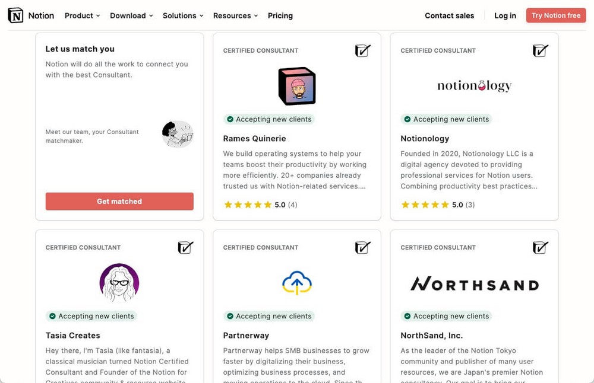Open the Download dropdown

pyautogui.click(x=131, y=15)
